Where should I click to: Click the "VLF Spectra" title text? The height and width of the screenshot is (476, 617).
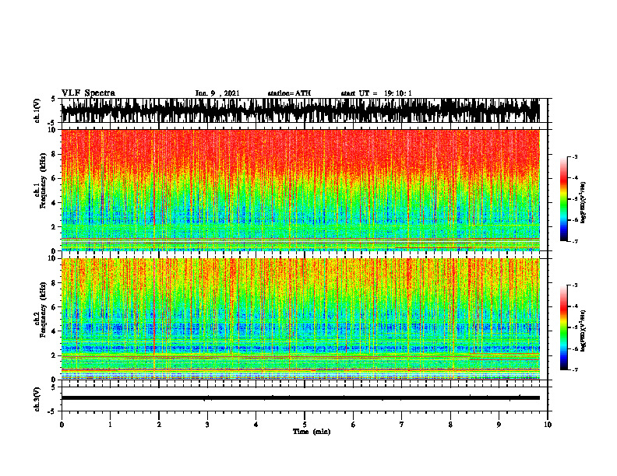88,93
